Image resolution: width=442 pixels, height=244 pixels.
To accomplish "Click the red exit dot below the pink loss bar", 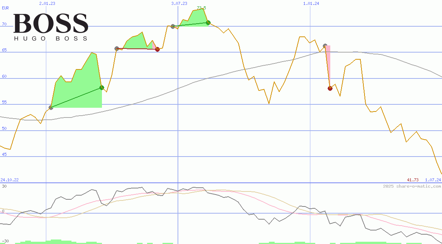I will (x=330, y=88).
